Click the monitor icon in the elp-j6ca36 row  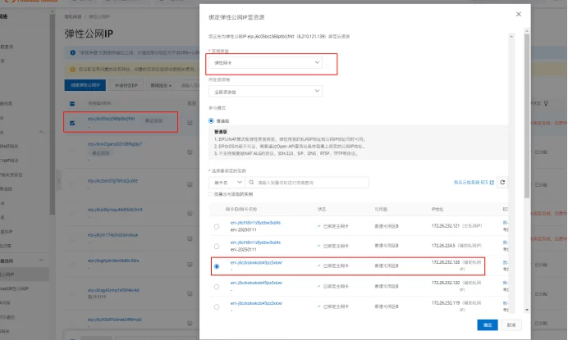190,213
